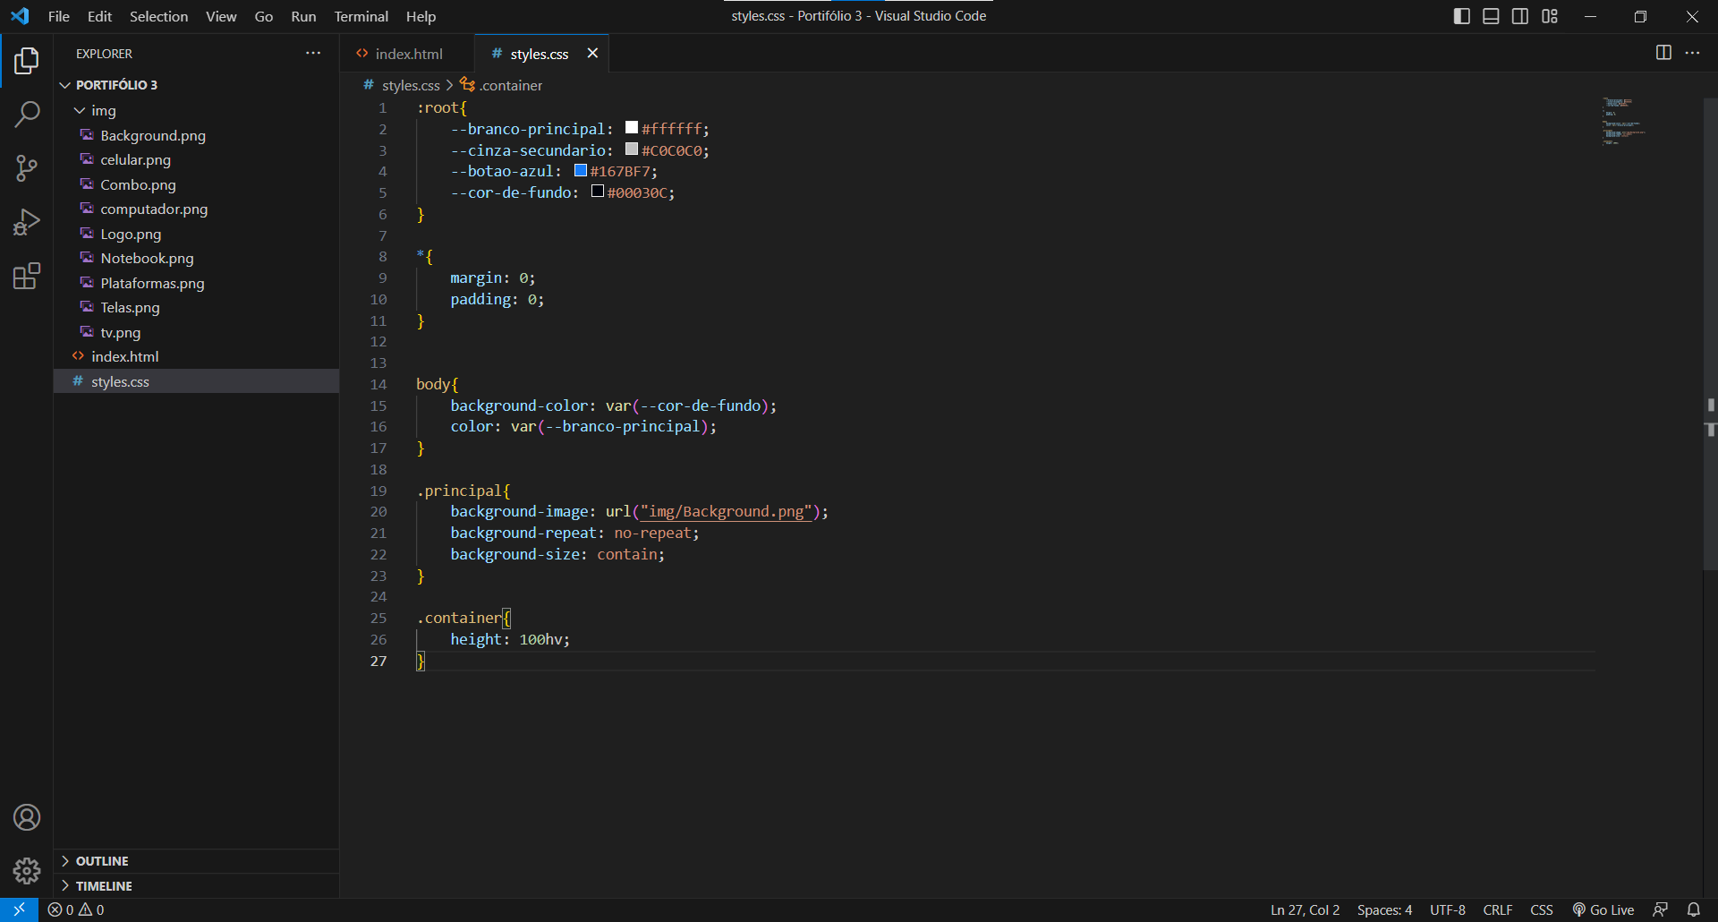Open the Search view in activity bar

27,115
